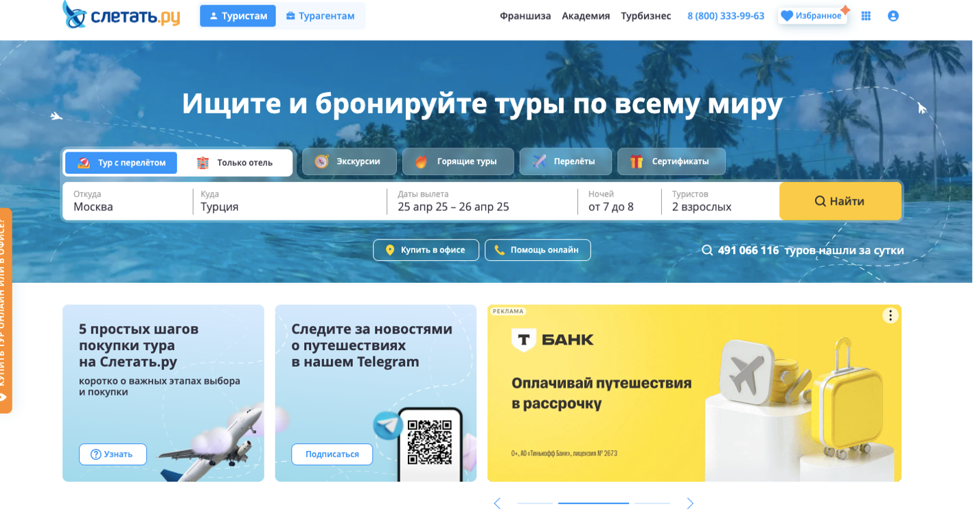Open the Экскурсии tab
Viewport: 975px width, 530px height.
[349, 161]
